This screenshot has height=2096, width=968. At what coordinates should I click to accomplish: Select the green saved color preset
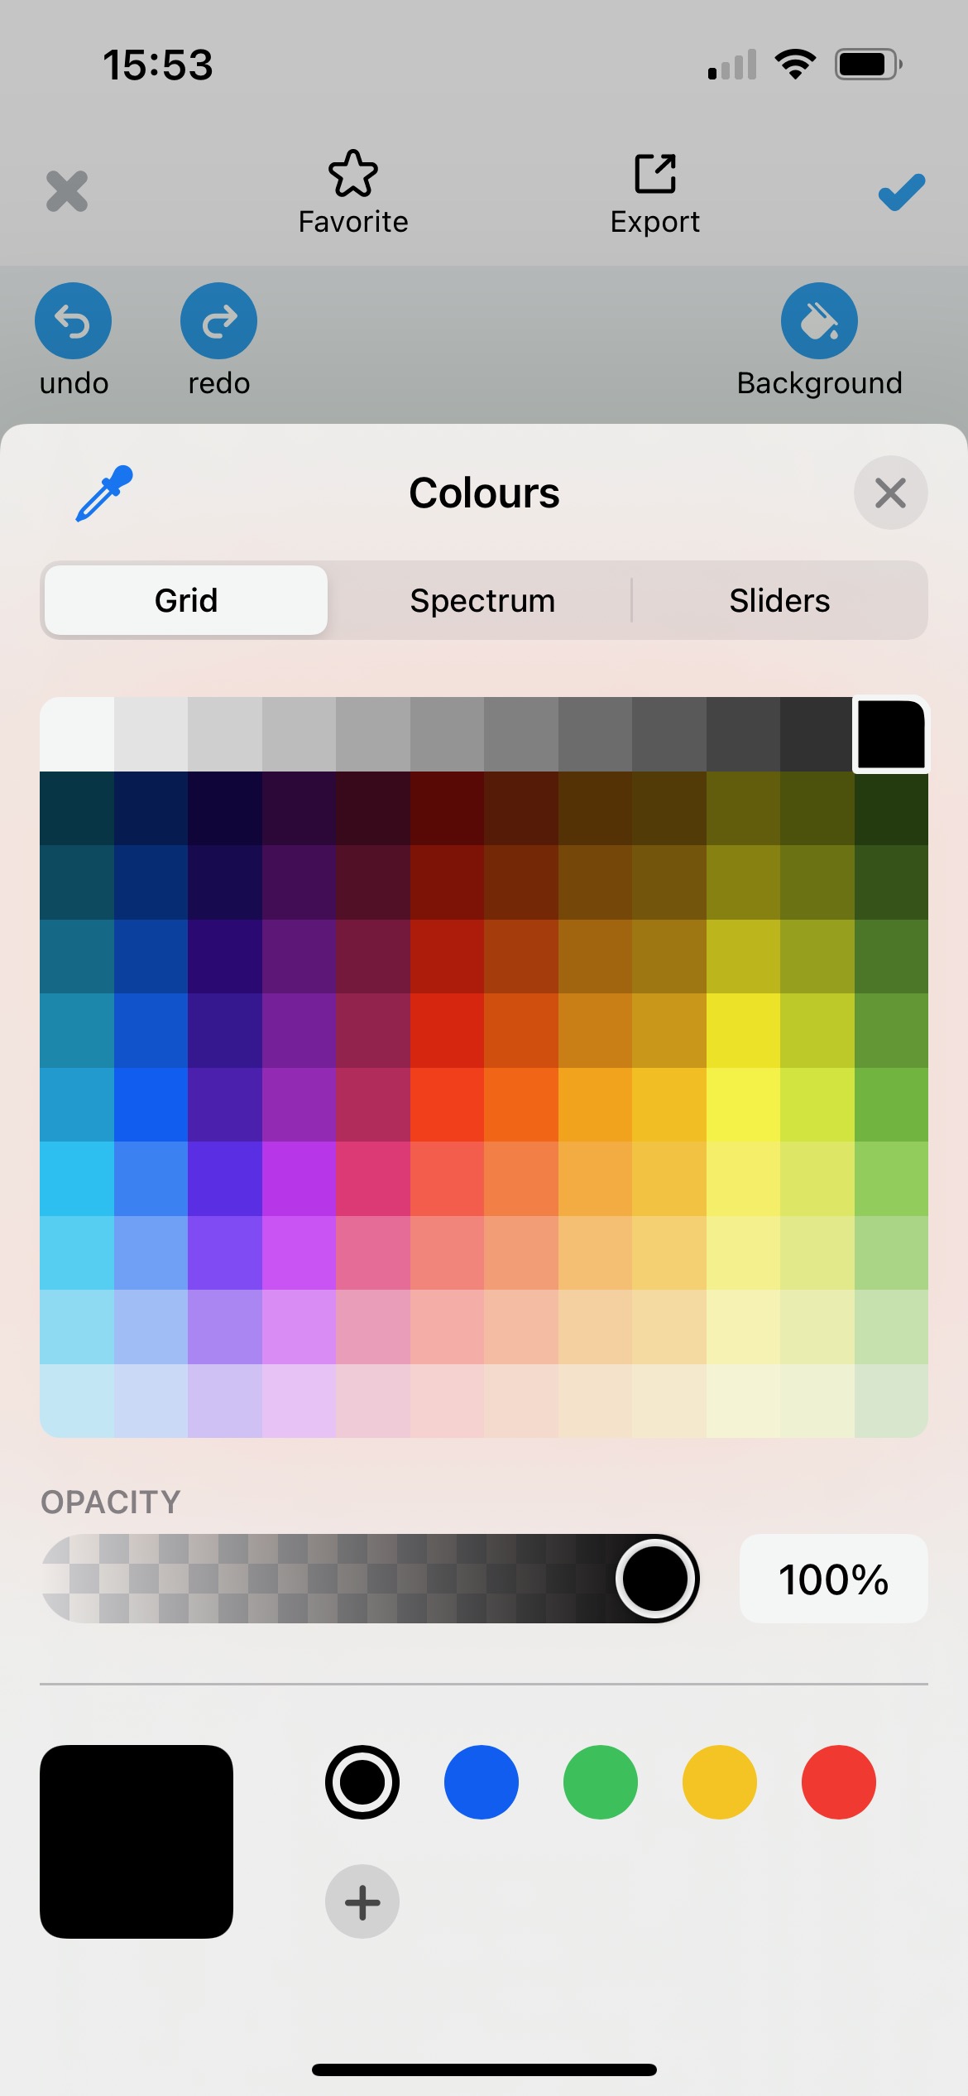[x=601, y=1781]
